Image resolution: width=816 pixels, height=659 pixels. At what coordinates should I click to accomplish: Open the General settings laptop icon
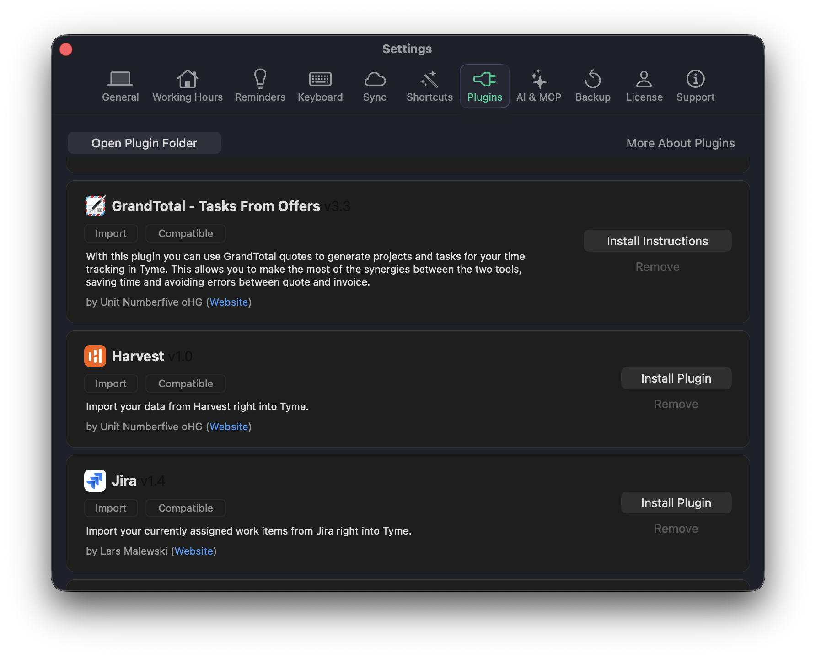click(x=120, y=79)
